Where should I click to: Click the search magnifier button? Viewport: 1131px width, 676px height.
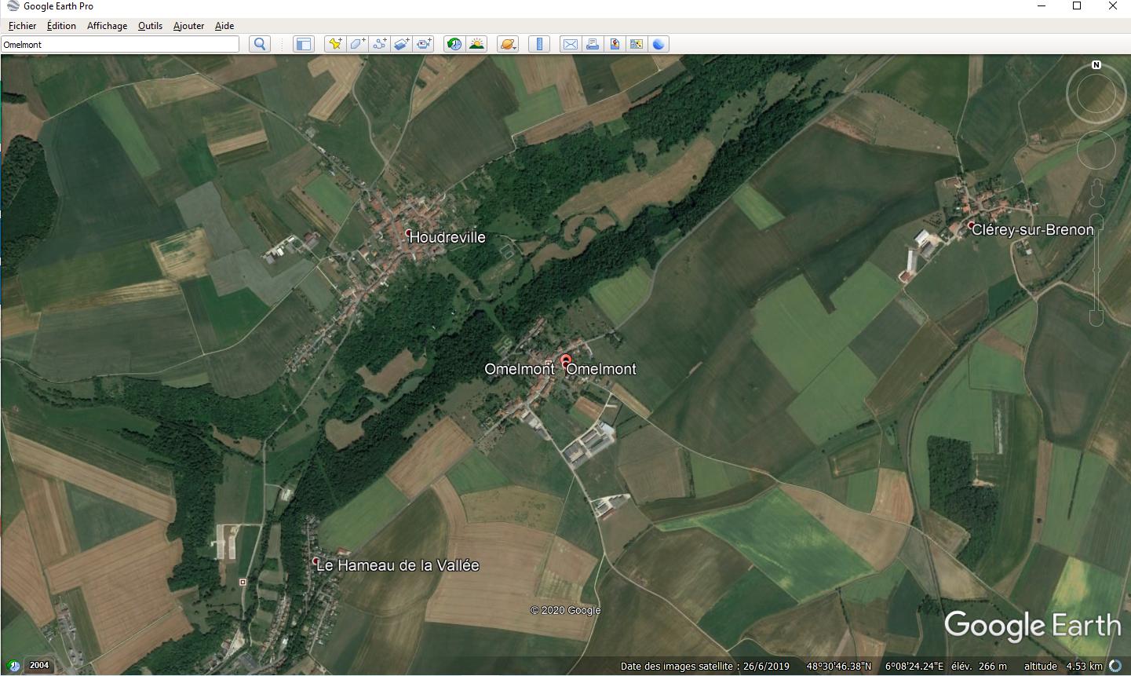click(260, 44)
